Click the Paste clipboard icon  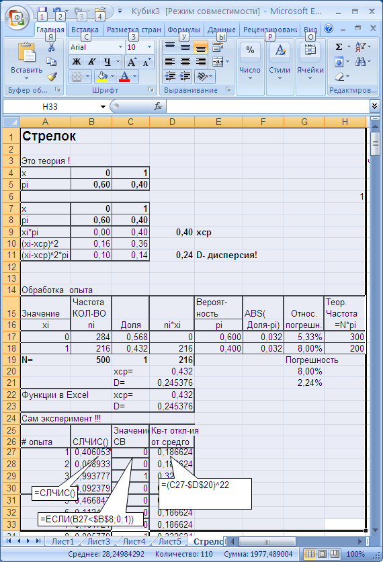[x=26, y=52]
